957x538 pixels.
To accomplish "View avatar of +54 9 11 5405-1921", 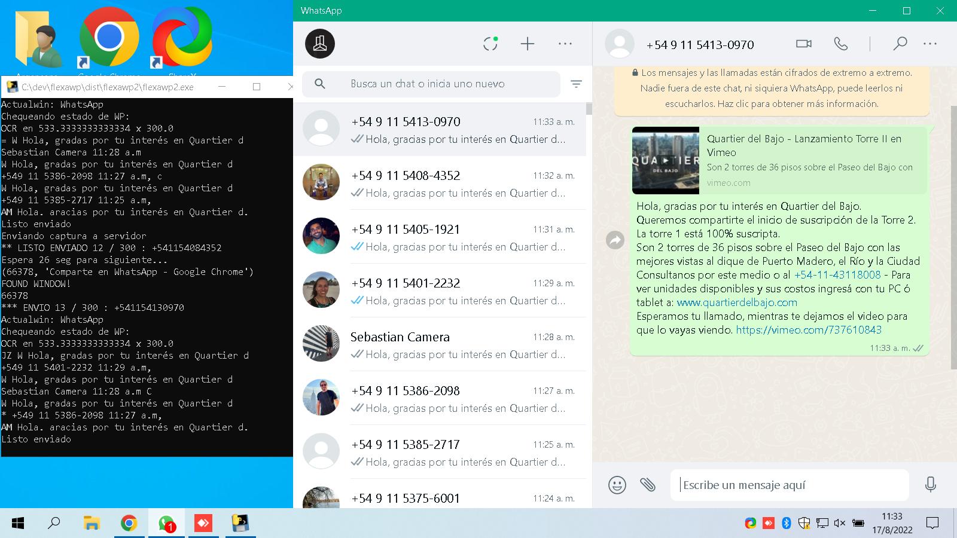I will [321, 236].
